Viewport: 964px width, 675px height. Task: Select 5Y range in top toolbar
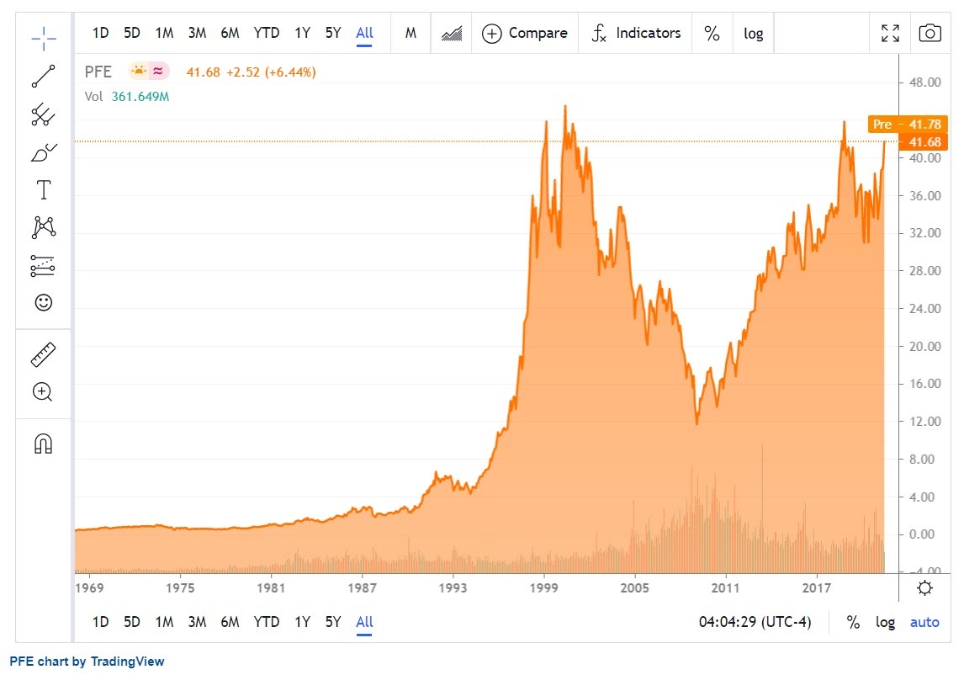[x=332, y=33]
